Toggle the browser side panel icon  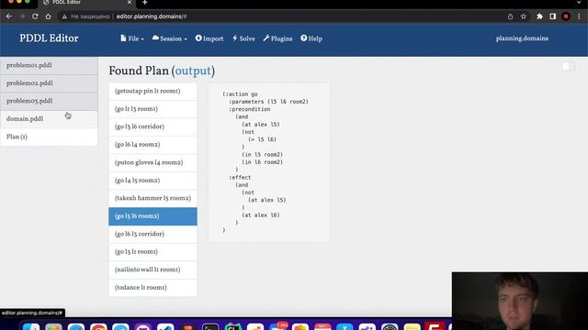(553, 16)
